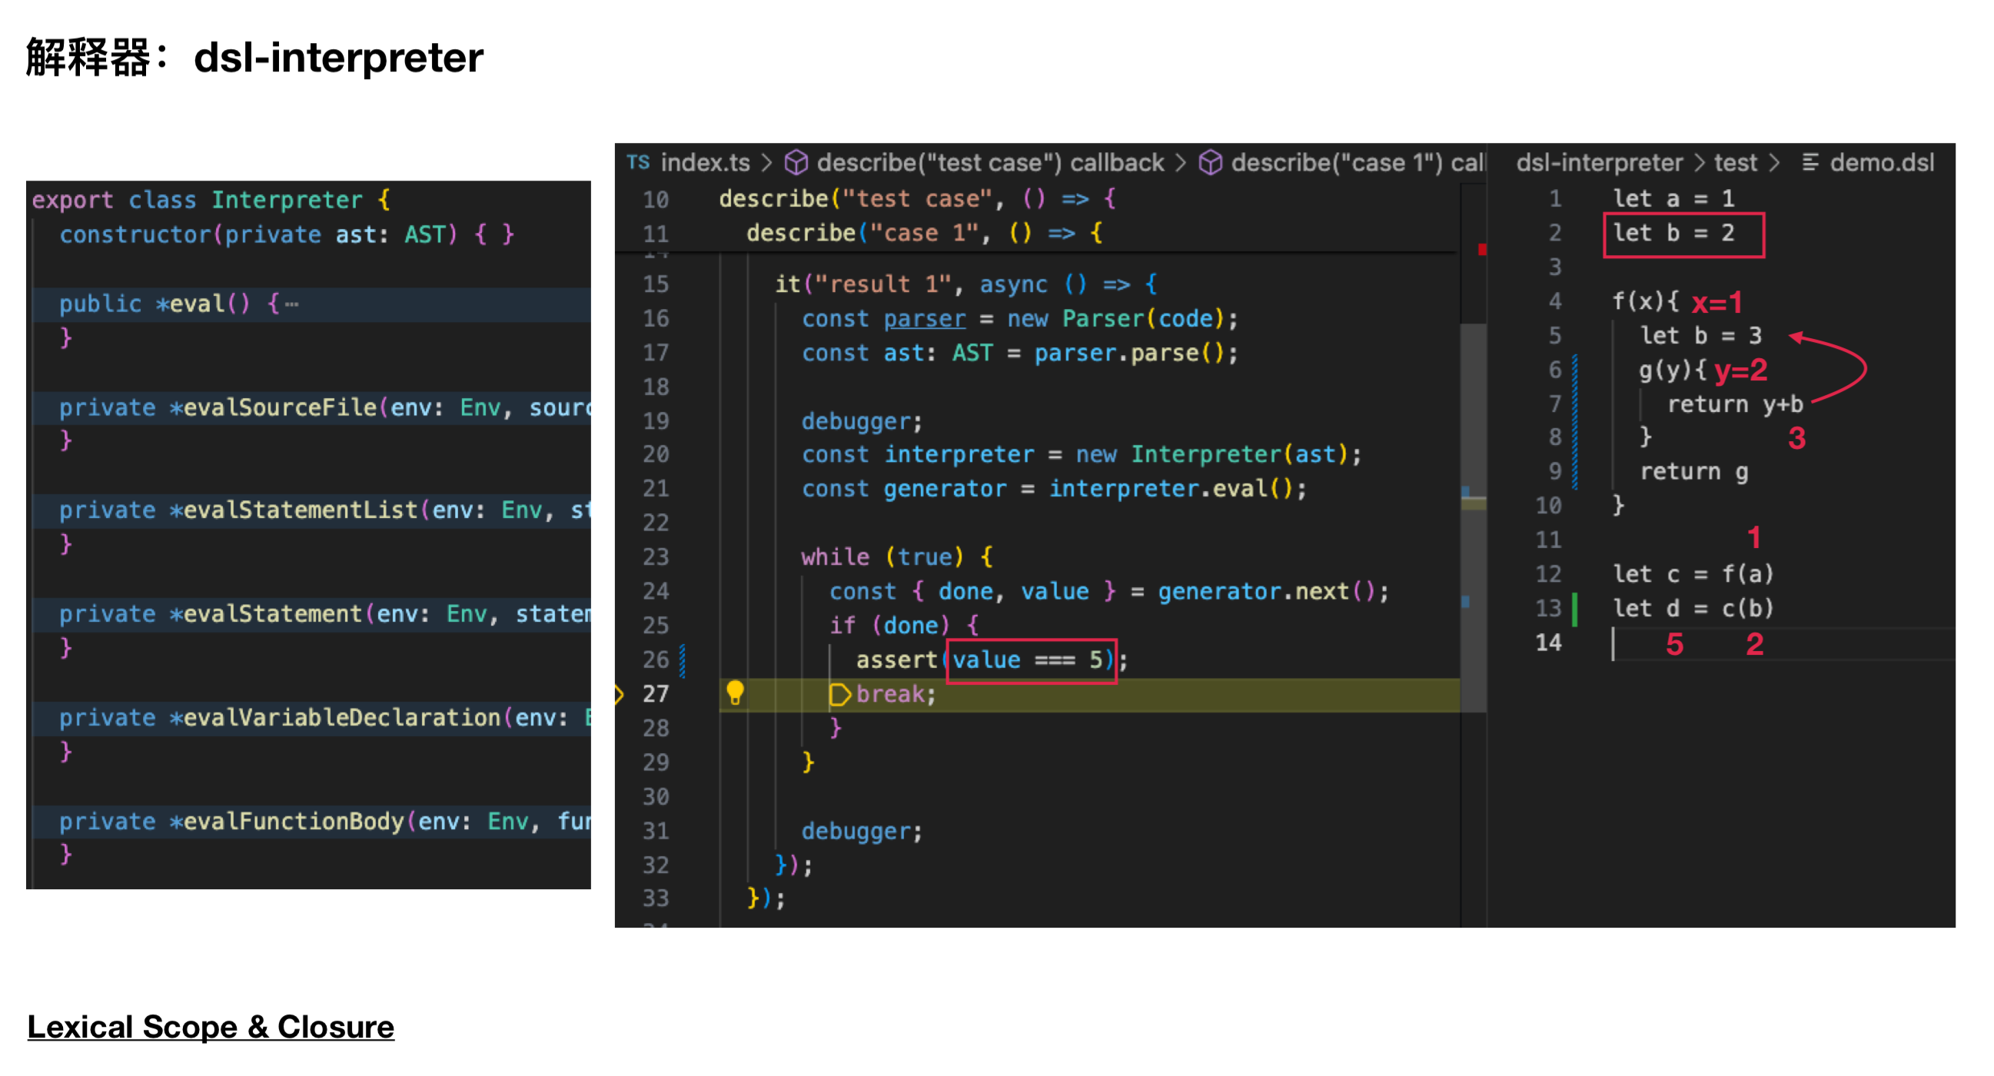The height and width of the screenshot is (1076, 1994).
Task: Click cube icon before describe("case 1") breadcrumb
Action: (x=1210, y=163)
